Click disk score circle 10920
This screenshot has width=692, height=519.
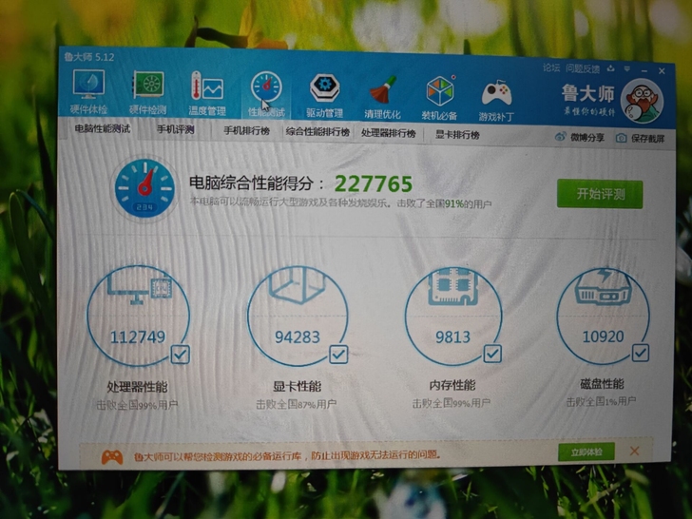click(603, 316)
